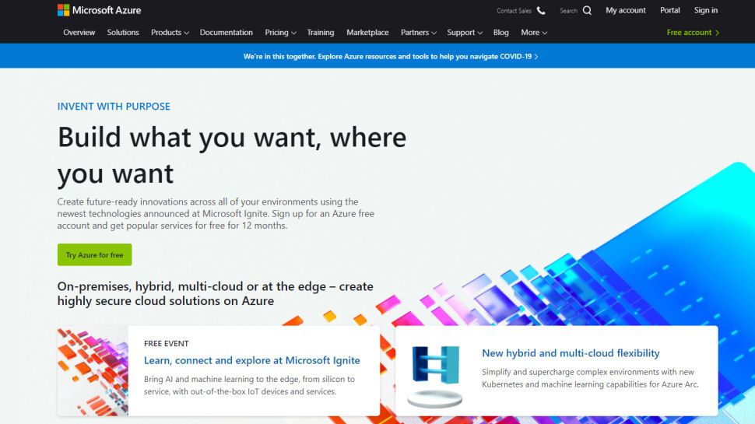Image resolution: width=755 pixels, height=424 pixels.
Task: Click the Search label in header
Action: (x=568, y=11)
